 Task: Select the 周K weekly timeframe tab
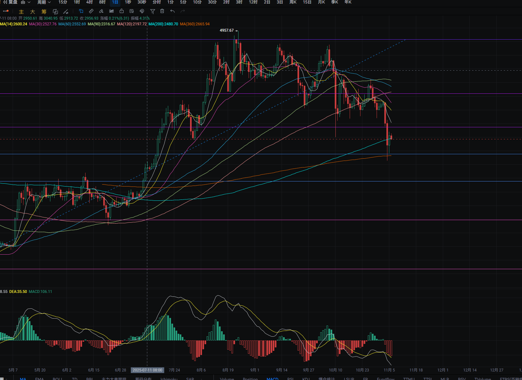click(x=293, y=2)
